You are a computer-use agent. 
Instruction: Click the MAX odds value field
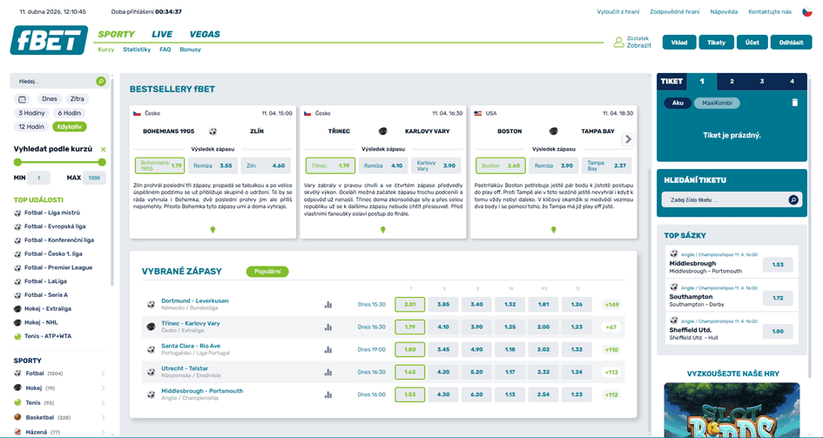94,178
